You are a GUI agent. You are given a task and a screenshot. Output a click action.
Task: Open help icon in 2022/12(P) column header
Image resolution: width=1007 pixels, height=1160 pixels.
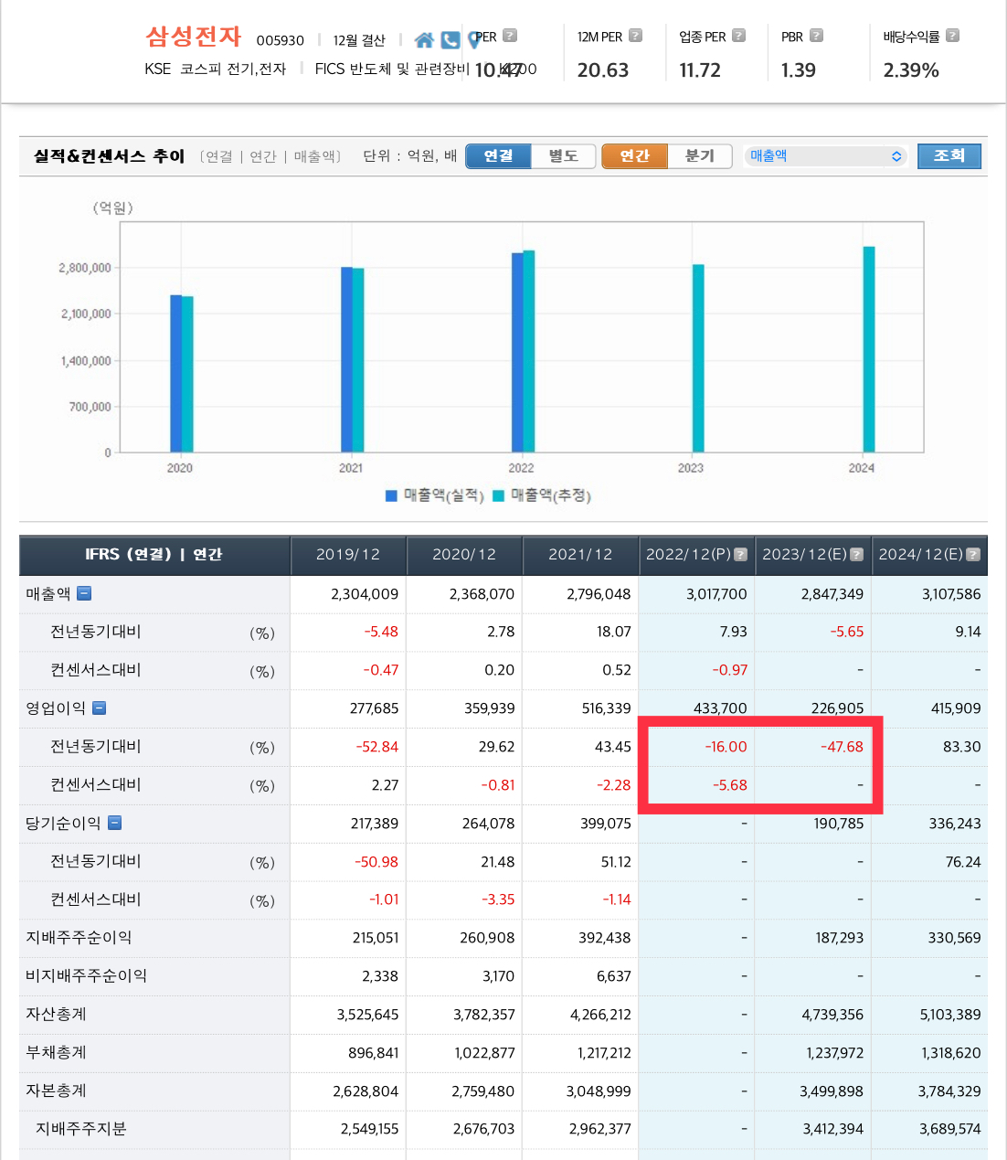[741, 554]
